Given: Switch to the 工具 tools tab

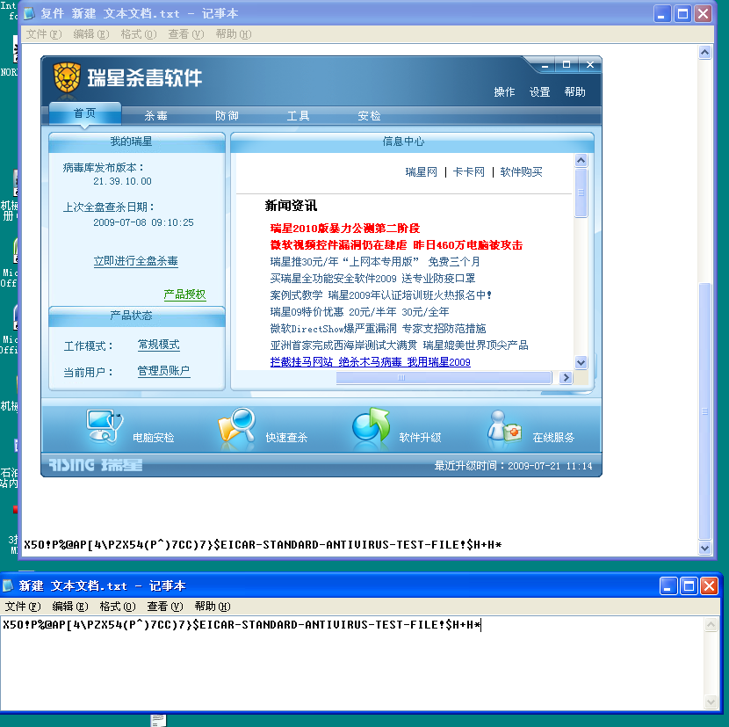Looking at the screenshot, I should (298, 116).
